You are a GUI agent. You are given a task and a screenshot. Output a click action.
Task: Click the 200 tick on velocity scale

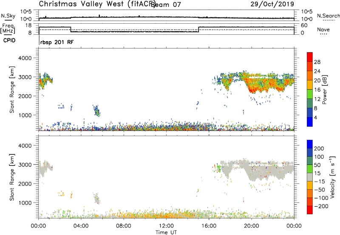tap(319, 148)
